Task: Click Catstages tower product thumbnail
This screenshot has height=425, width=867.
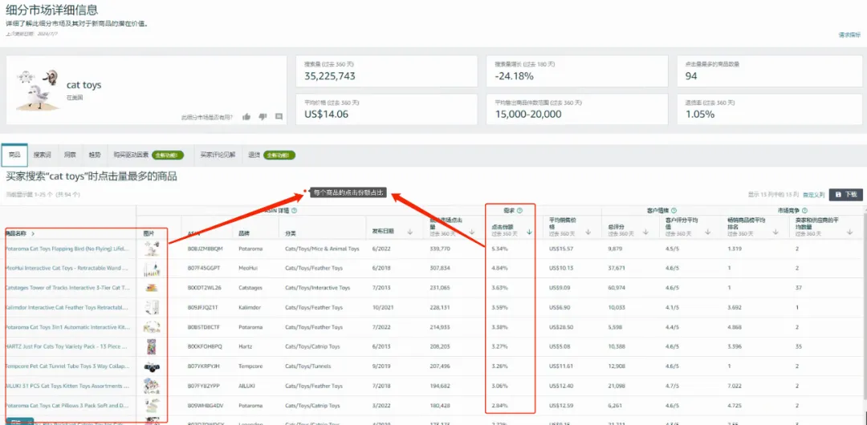Action: click(x=152, y=288)
